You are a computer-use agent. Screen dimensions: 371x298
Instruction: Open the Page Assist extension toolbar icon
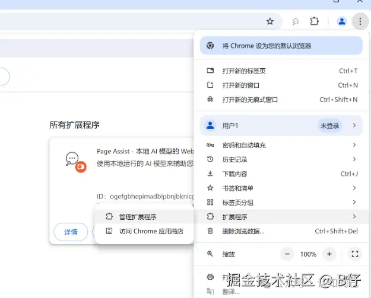(x=296, y=22)
